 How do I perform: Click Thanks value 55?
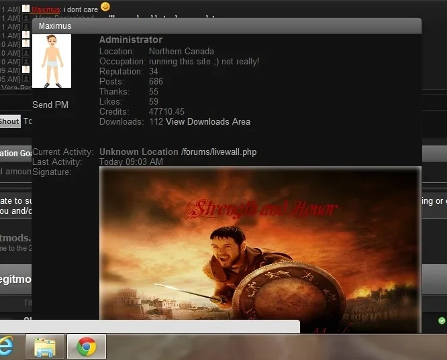click(x=154, y=91)
